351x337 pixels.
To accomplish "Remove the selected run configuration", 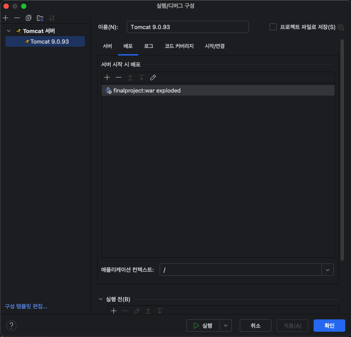I will tap(17, 18).
